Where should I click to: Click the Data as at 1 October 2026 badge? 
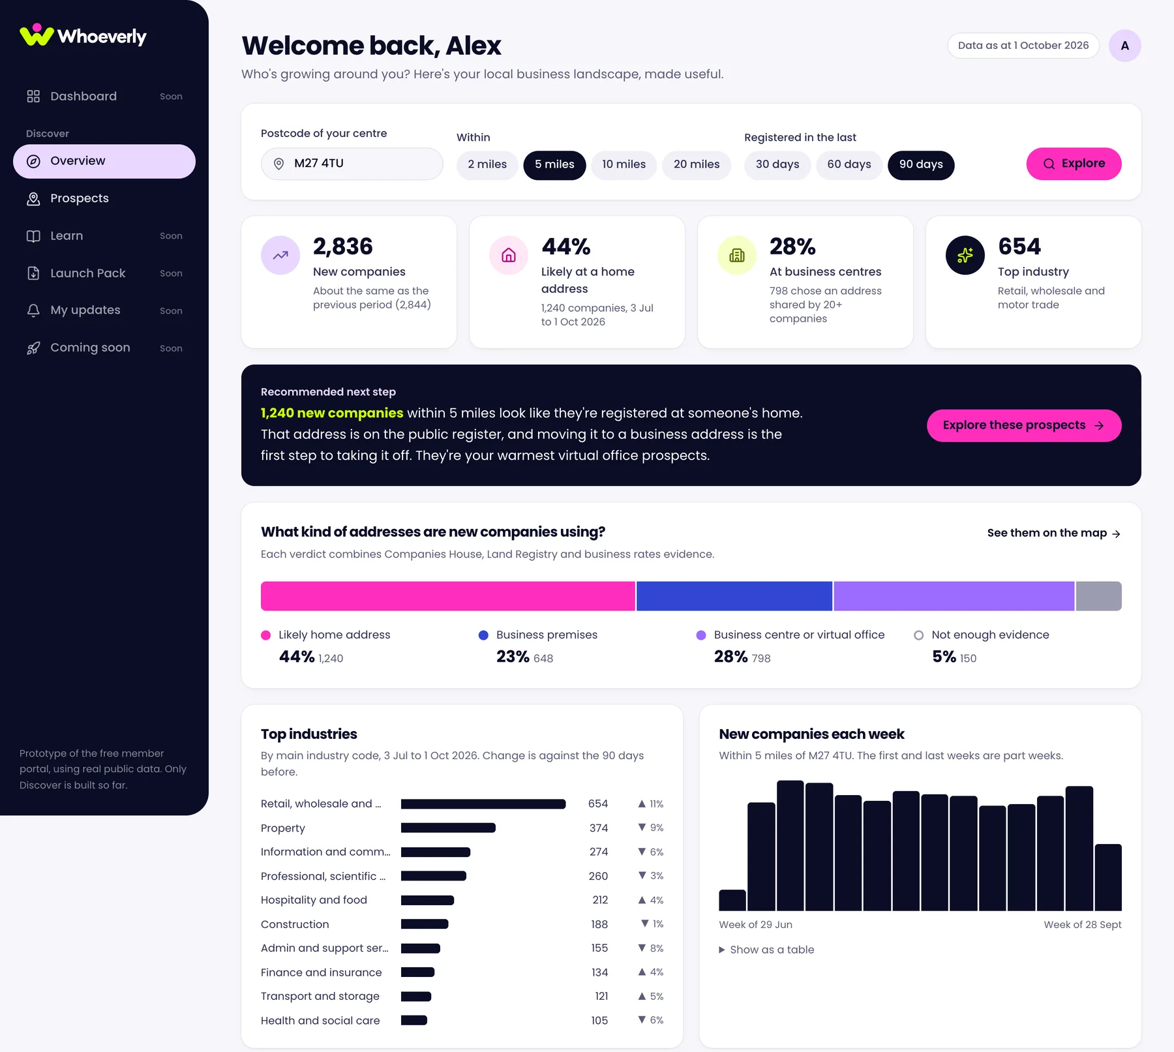pyautogui.click(x=1023, y=46)
